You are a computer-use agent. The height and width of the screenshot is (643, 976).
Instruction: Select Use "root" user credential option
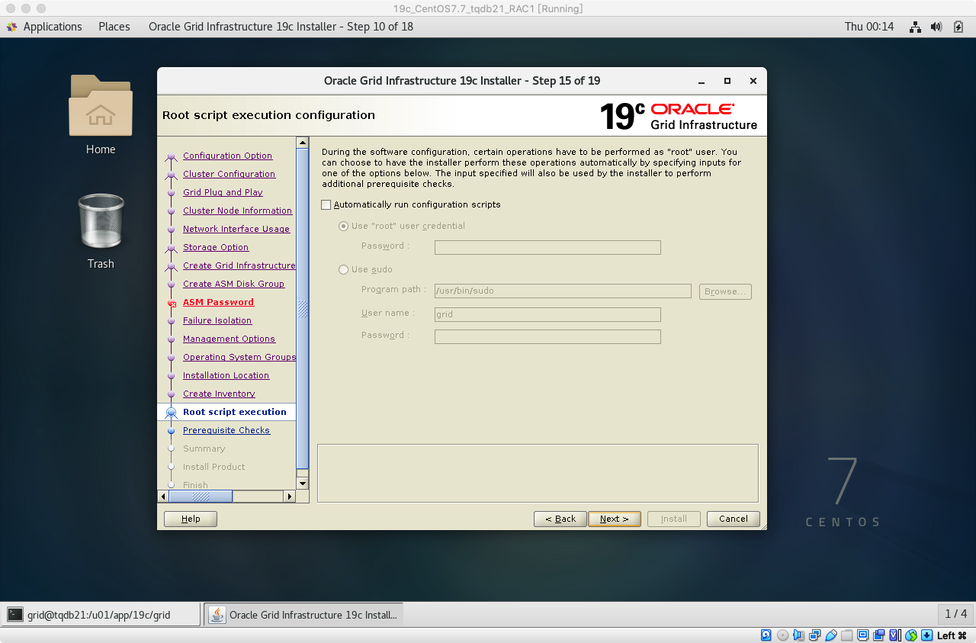coord(343,227)
